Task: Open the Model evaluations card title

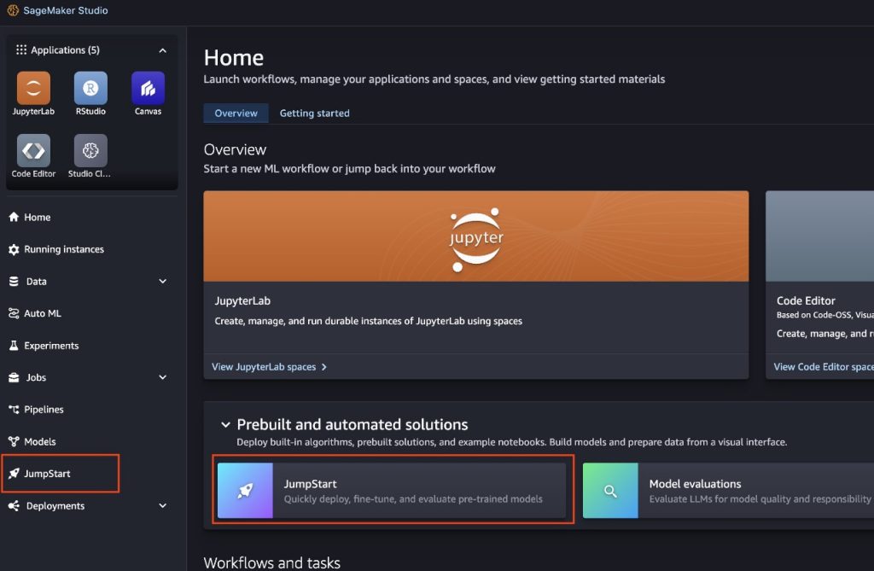Action: point(695,484)
